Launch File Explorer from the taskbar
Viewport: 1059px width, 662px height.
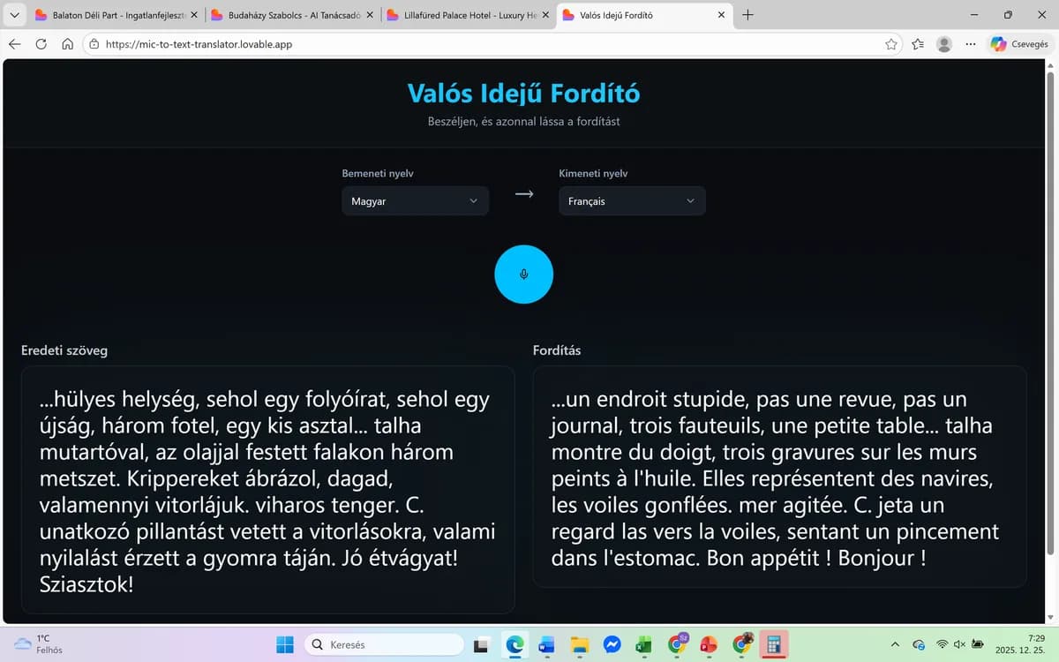point(579,645)
